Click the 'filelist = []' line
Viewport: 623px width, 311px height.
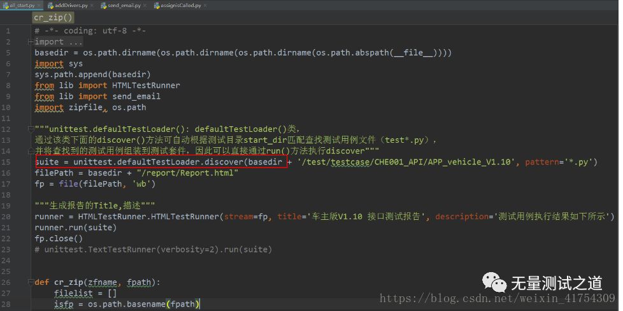[x=85, y=293]
